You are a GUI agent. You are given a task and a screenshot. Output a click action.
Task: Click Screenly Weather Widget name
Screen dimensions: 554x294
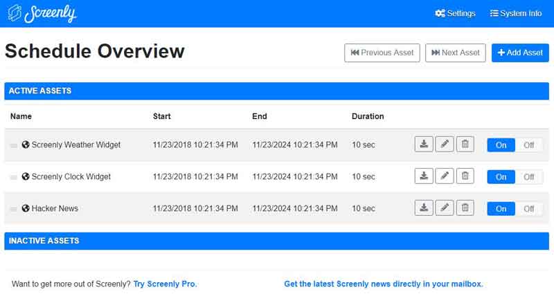[76, 145]
